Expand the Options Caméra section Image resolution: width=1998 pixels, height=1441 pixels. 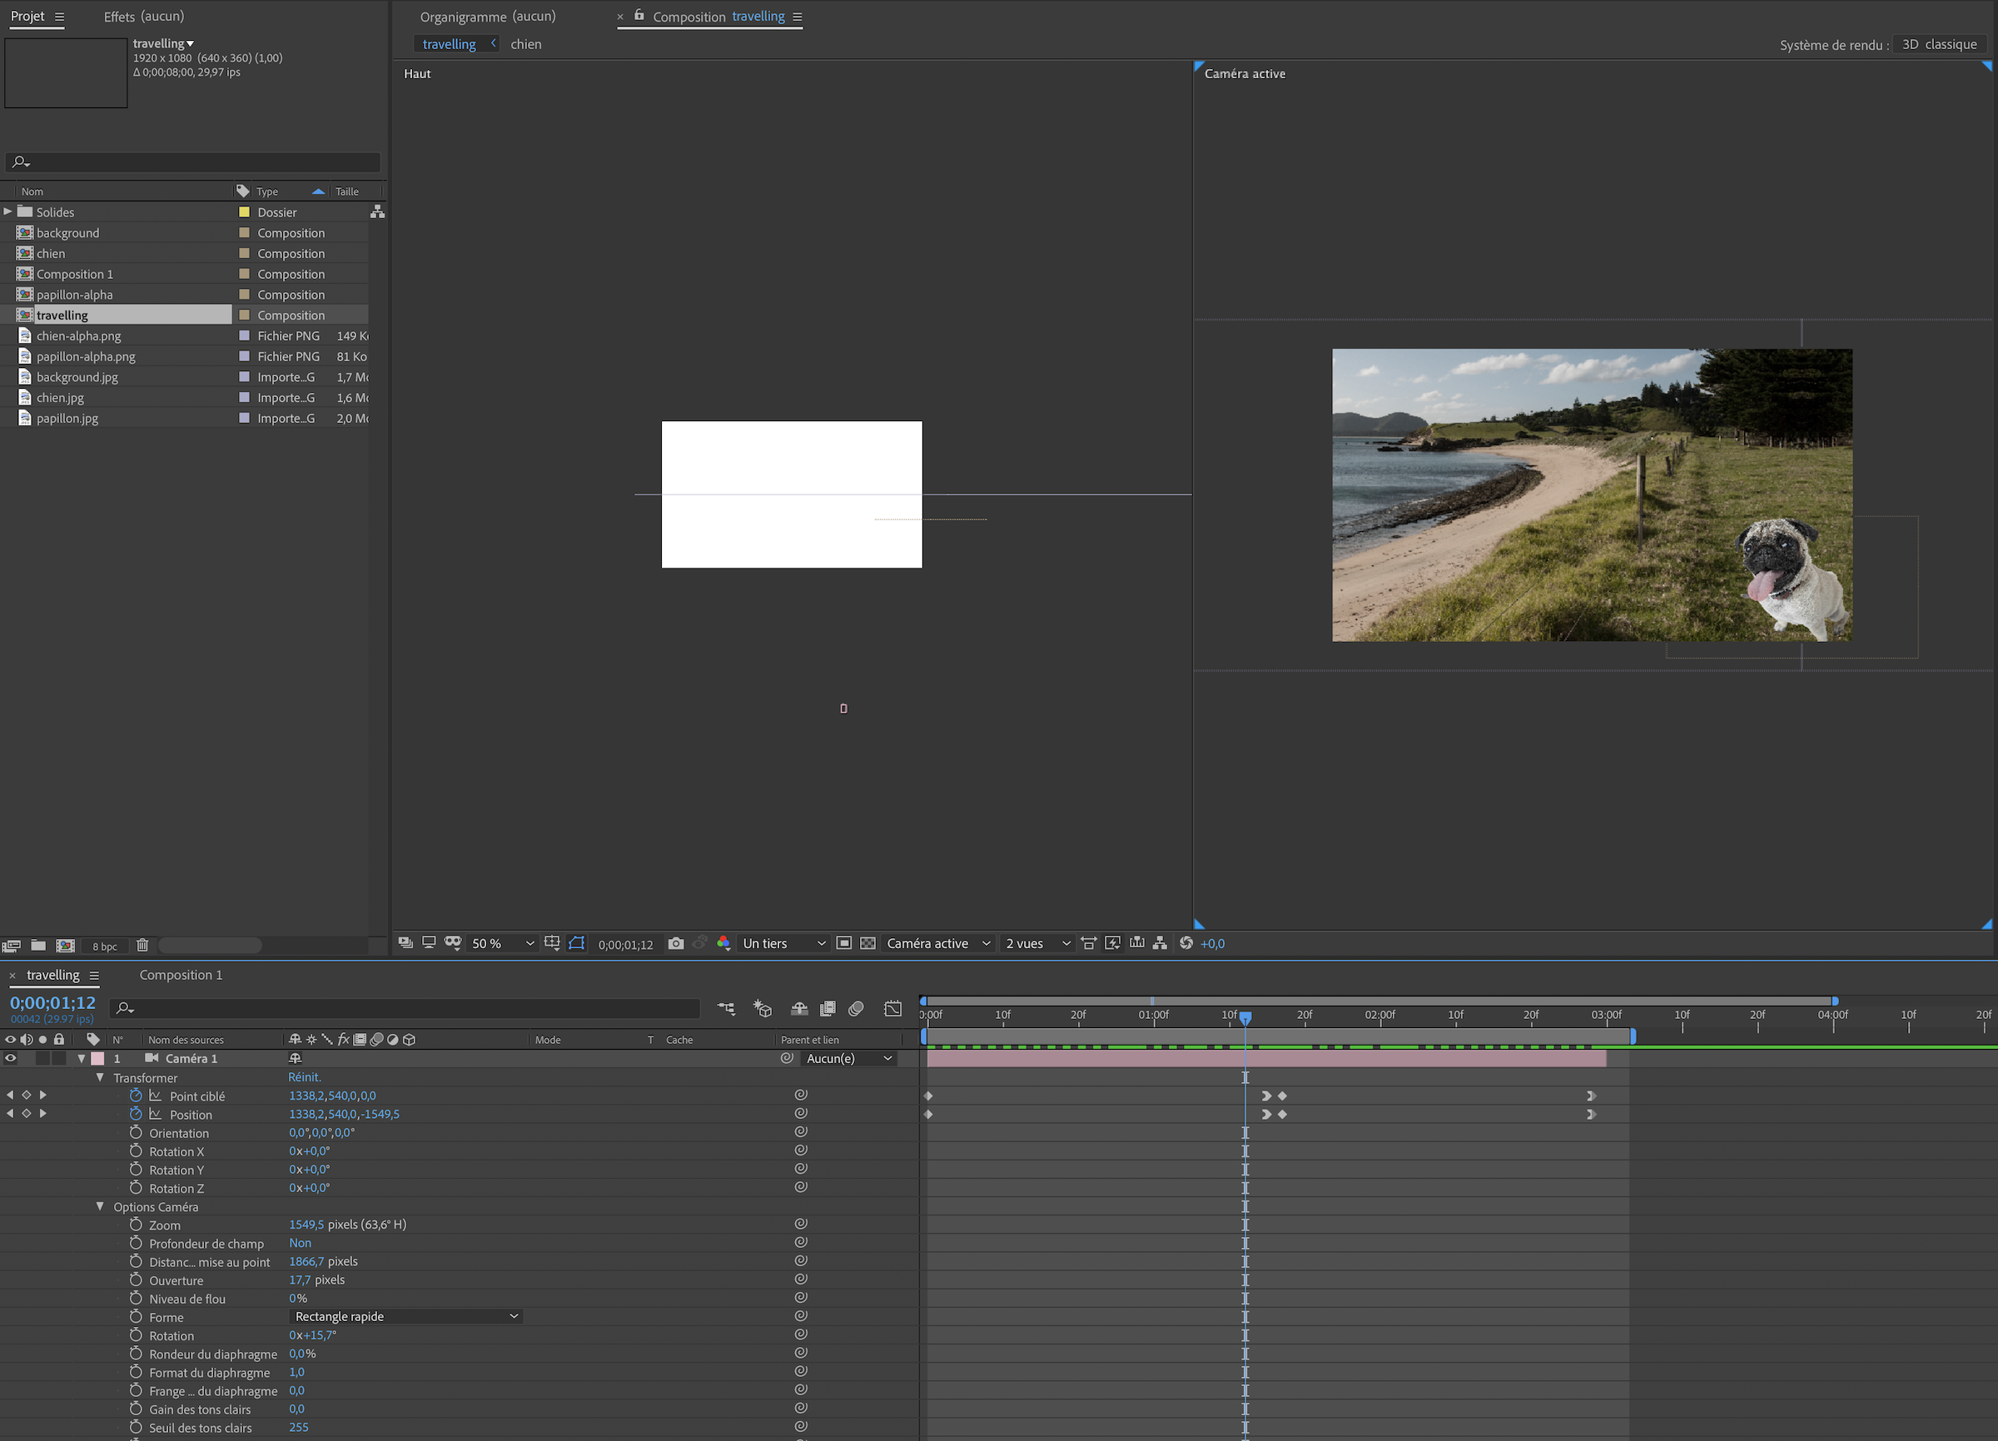point(97,1205)
